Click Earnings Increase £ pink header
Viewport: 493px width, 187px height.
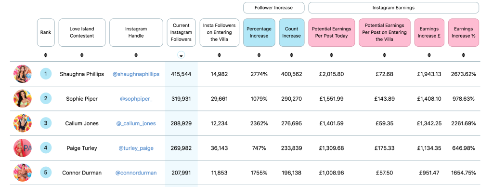429,32
